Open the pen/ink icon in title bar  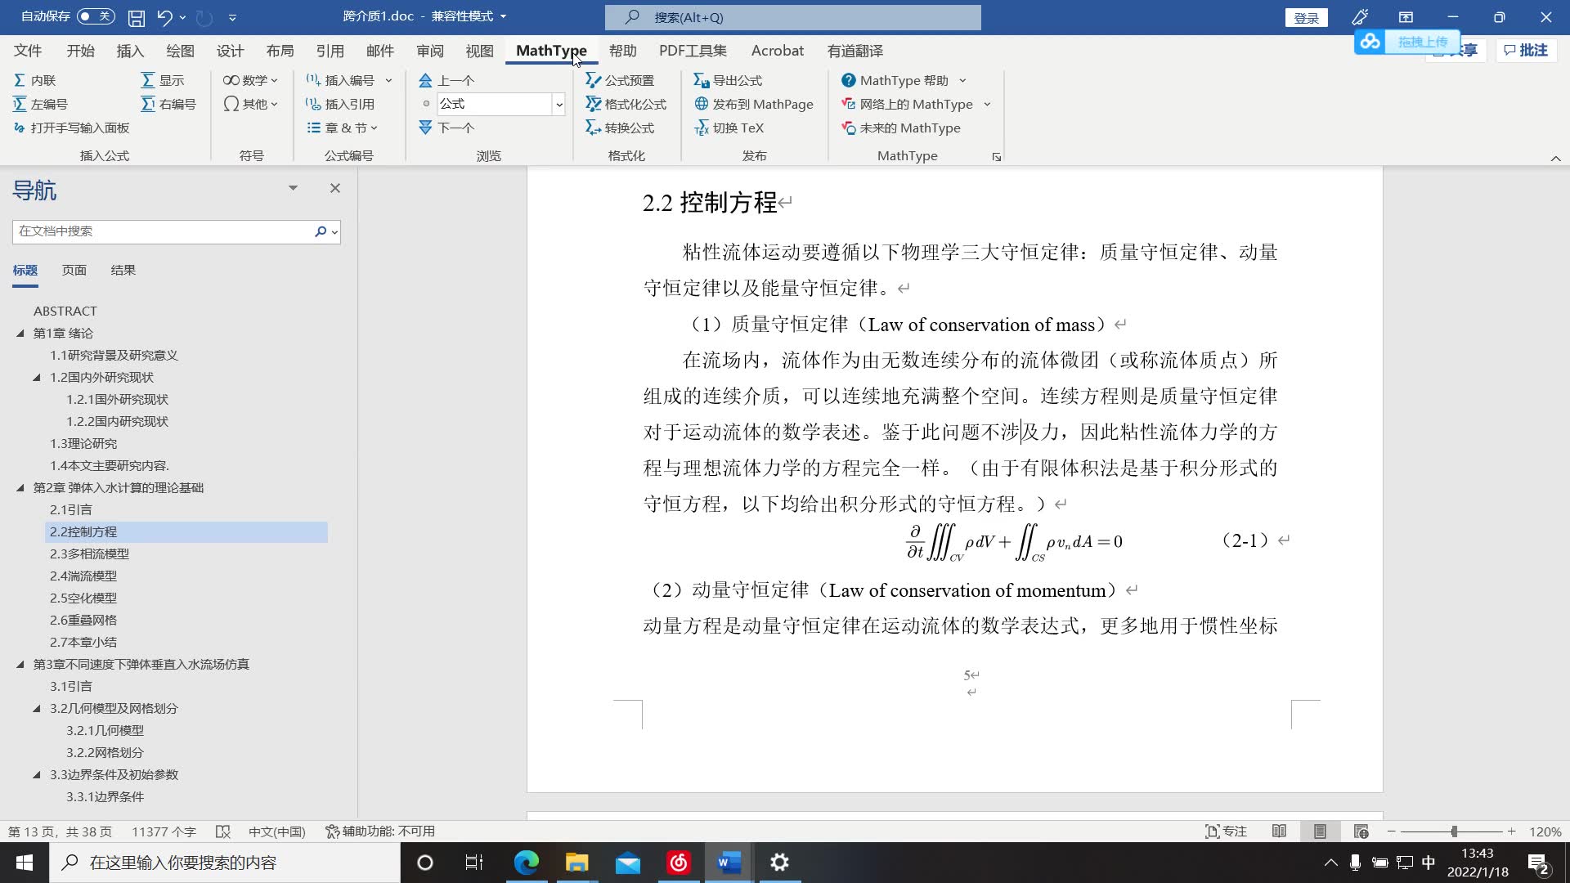pos(1360,17)
